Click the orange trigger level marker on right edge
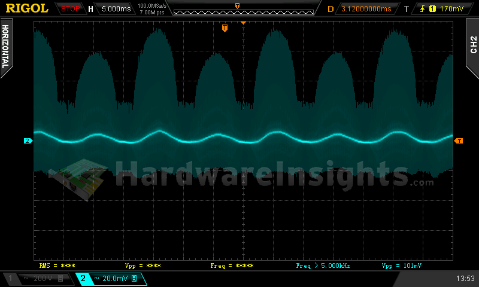Screen dimensions: 479x287 pos(459,141)
